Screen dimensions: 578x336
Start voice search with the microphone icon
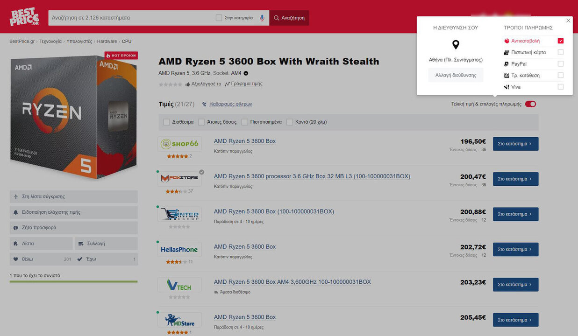262,18
